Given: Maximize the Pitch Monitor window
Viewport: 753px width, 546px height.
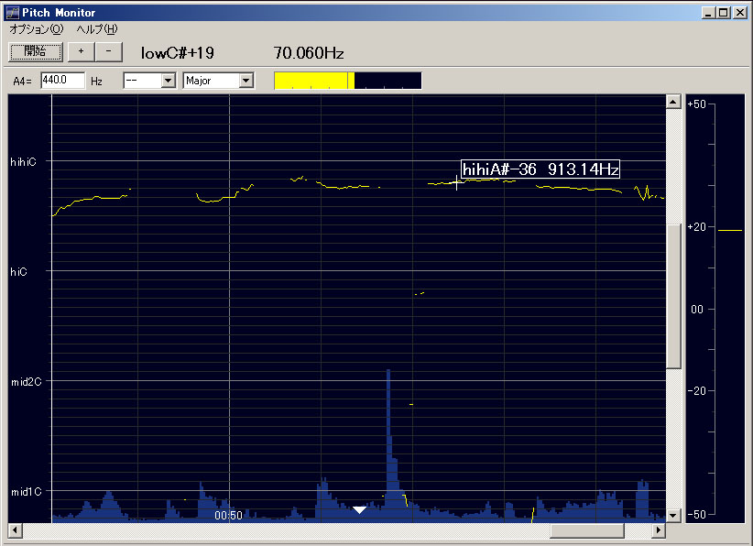Looking at the screenshot, I should 723,13.
